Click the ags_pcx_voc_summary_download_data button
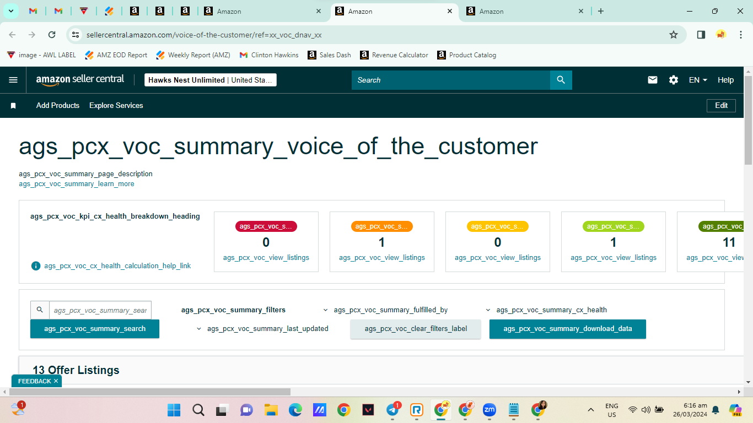Screen dimensions: 753x423 (x=568, y=329)
